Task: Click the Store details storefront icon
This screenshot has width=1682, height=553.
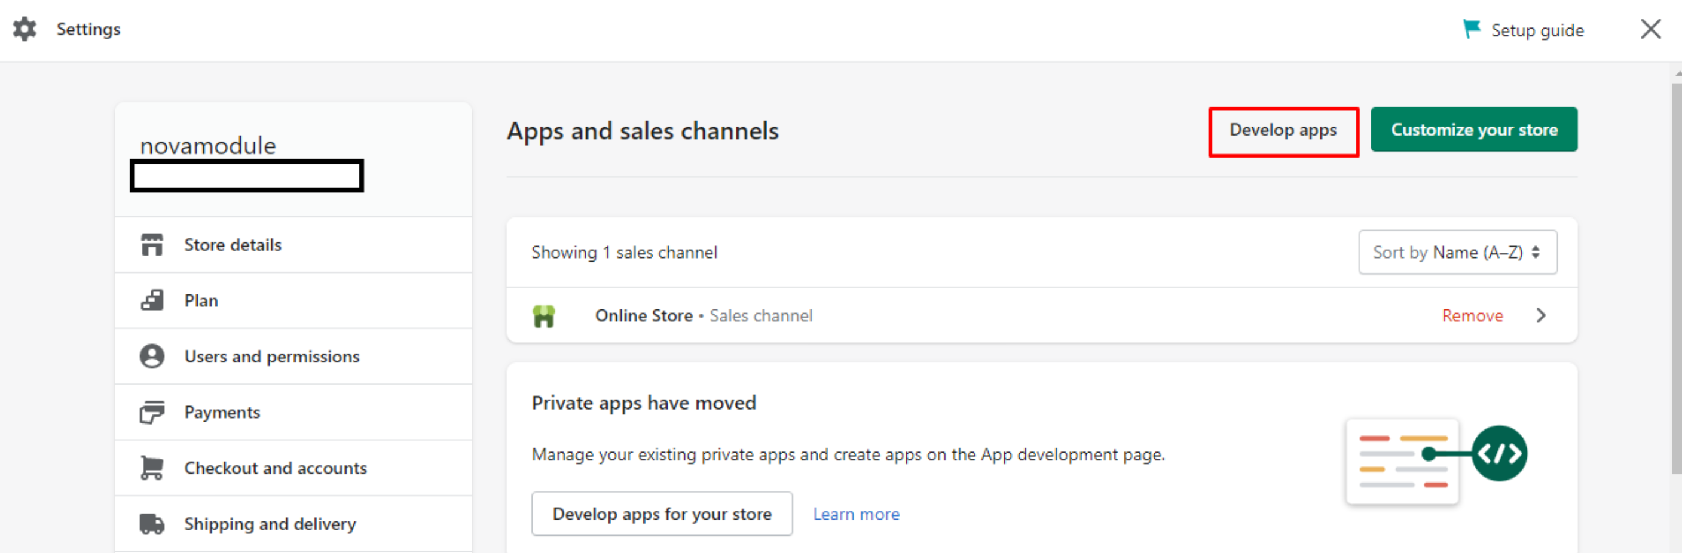Action: 152,245
